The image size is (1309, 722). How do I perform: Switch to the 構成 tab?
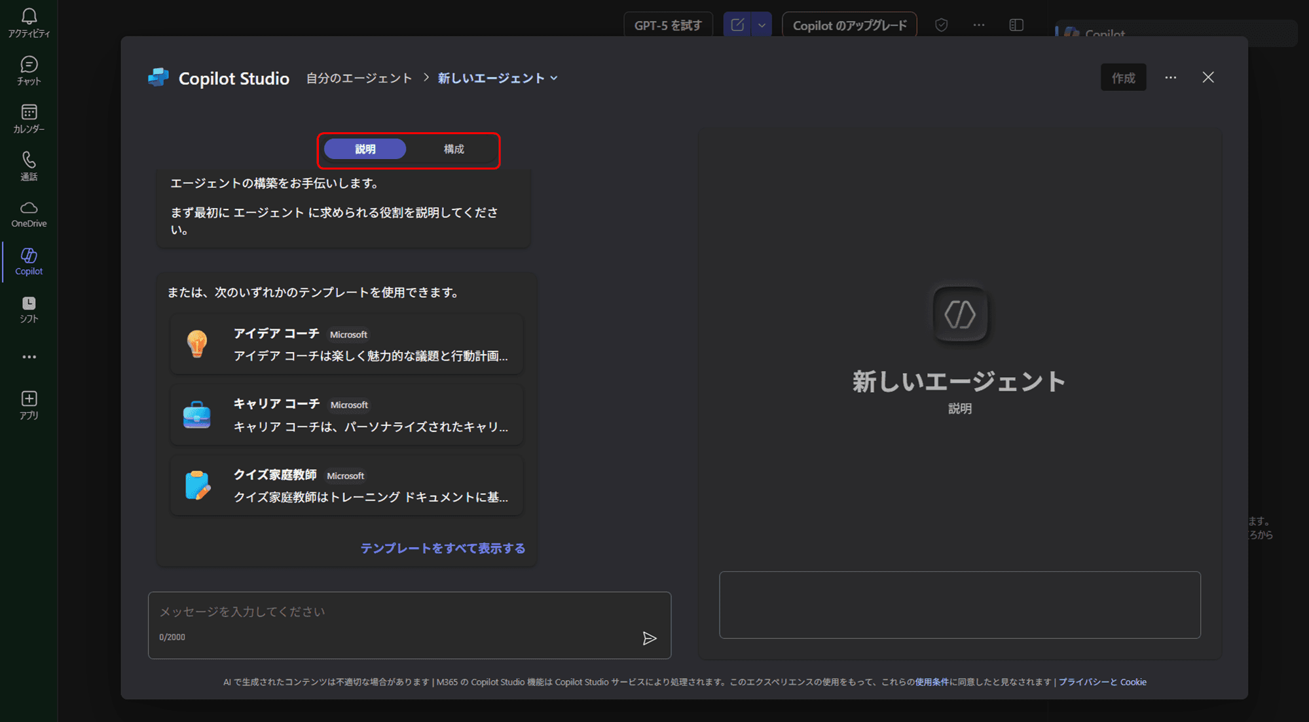pyautogui.click(x=454, y=149)
